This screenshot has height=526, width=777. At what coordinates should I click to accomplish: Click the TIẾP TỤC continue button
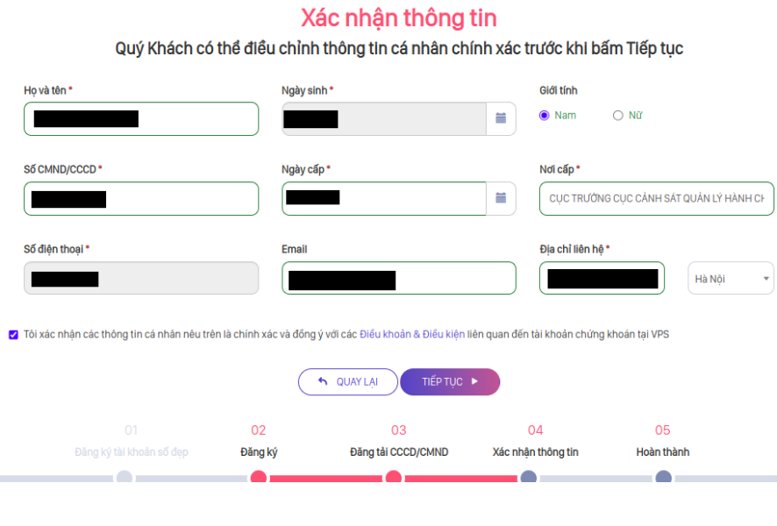pyautogui.click(x=450, y=382)
